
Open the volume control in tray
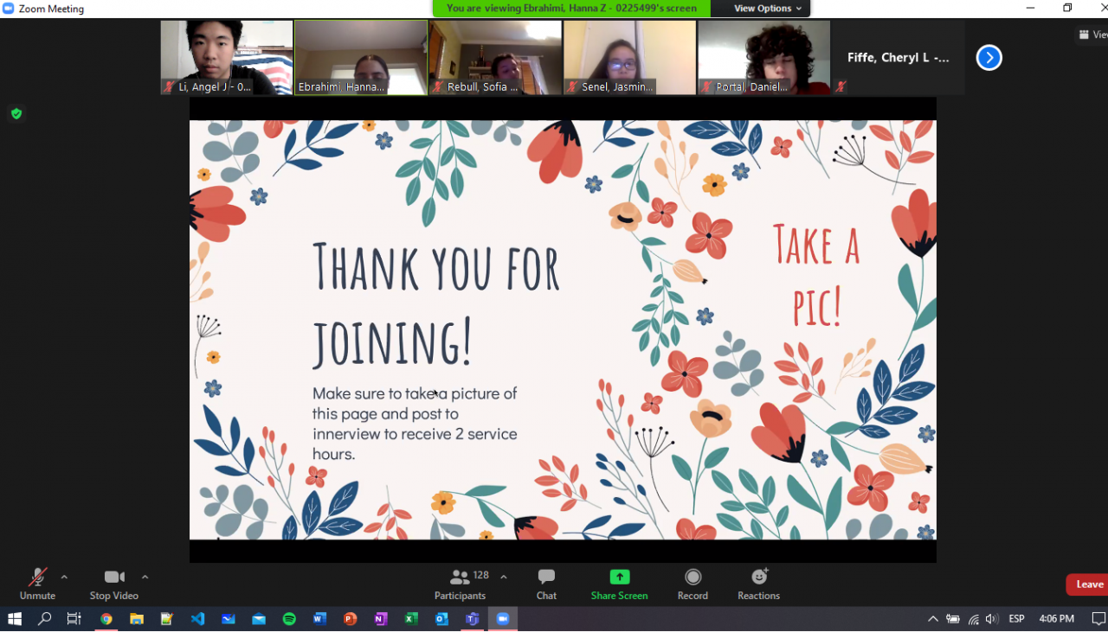coord(992,619)
